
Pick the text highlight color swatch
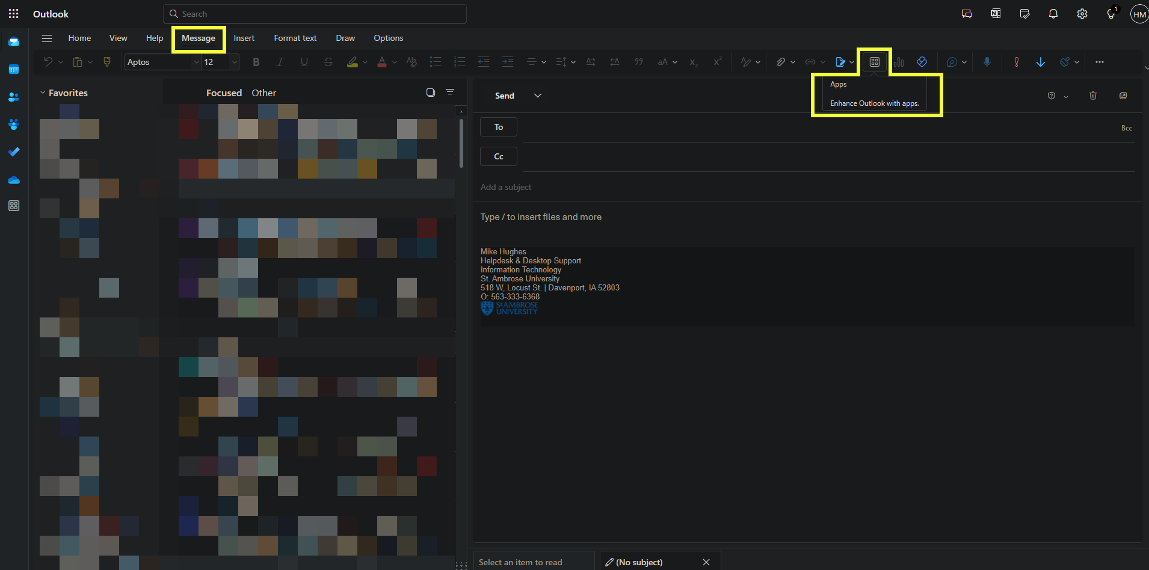(353, 62)
